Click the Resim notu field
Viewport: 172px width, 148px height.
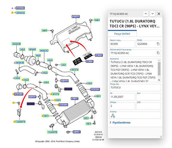click(x=122, y=44)
